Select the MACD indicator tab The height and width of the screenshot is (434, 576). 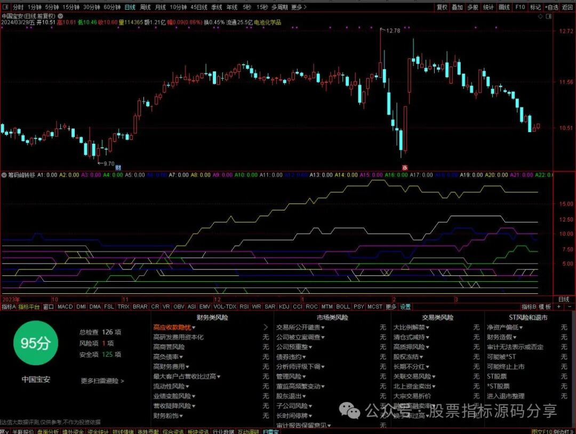65,307
